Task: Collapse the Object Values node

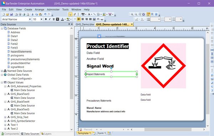Action: tap(2, 82)
